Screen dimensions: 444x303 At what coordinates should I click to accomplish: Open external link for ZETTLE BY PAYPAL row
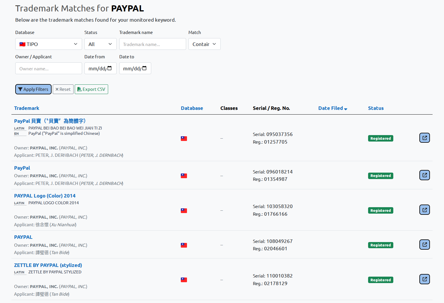(x=424, y=279)
